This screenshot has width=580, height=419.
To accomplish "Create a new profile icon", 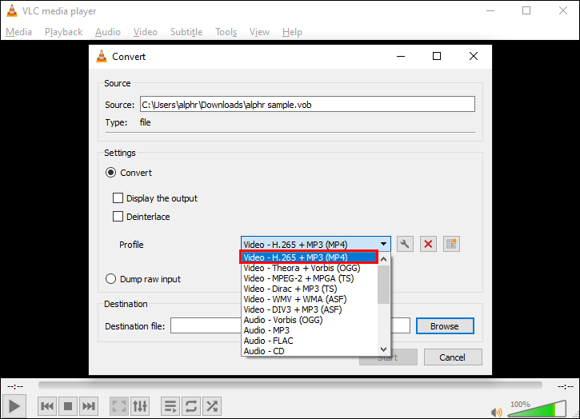I will pos(451,244).
